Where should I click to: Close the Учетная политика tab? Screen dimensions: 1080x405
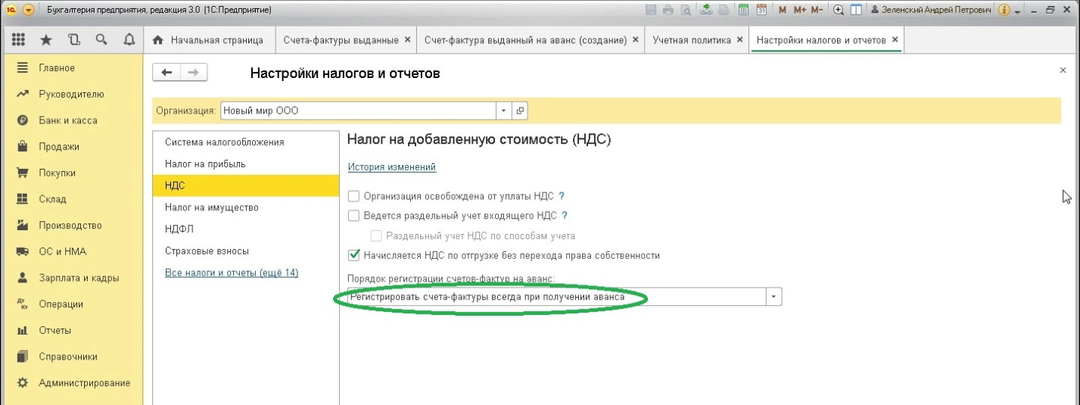[740, 39]
